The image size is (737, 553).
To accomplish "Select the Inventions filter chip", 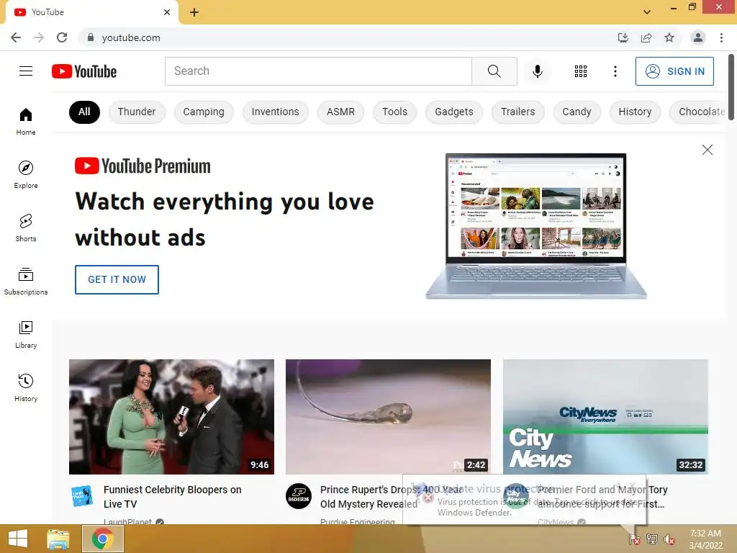I will point(276,112).
